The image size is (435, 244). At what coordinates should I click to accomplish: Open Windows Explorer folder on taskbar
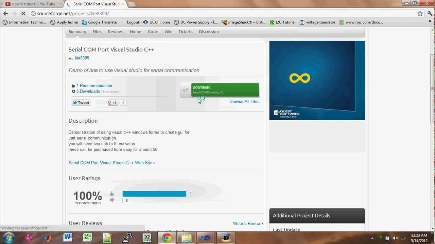coord(186,238)
